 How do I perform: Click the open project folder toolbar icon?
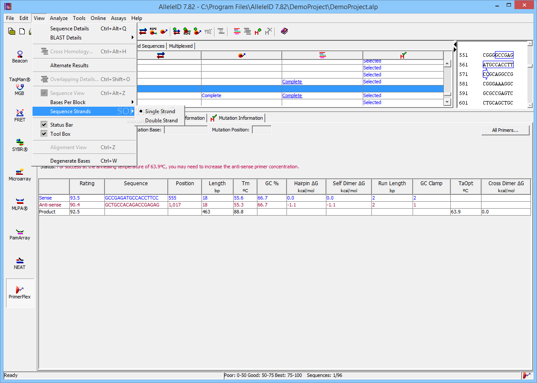12,31
